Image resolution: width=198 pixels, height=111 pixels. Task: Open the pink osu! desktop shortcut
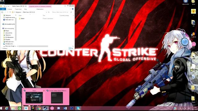194,45
